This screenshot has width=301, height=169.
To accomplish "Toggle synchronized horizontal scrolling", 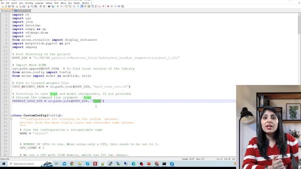I will coord(70,6).
